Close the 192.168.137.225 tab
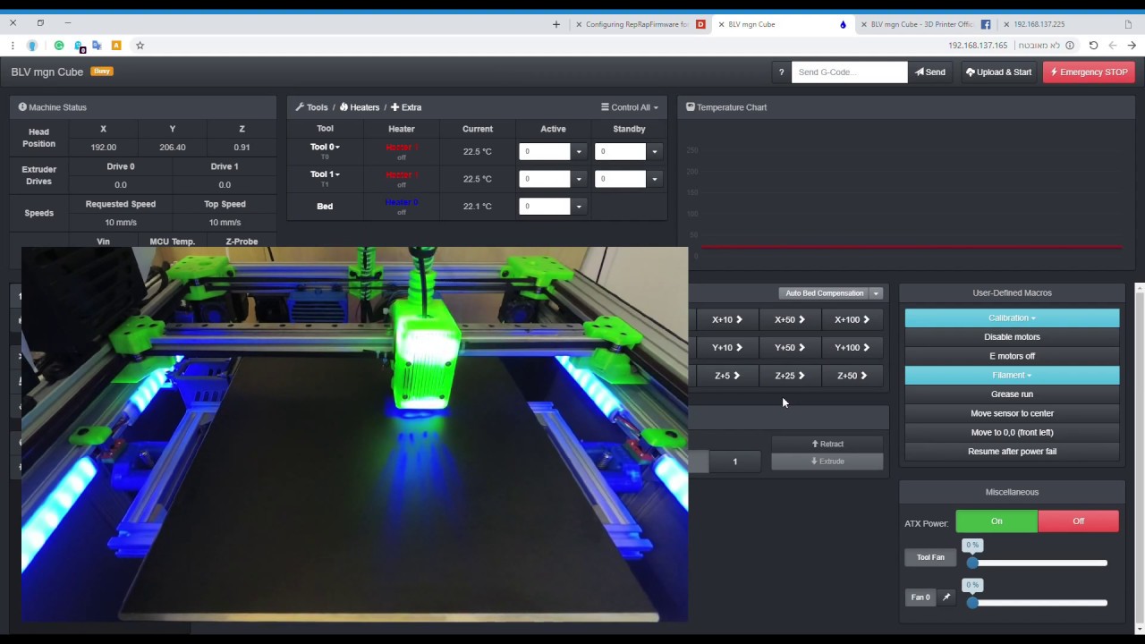Viewport: 1145px width, 644px height. click(1007, 24)
